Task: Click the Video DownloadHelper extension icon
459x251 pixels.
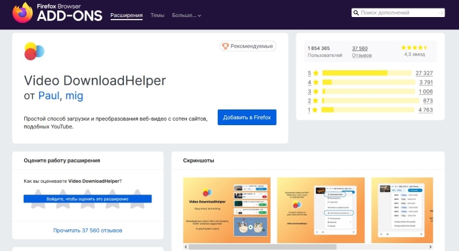Action: pos(34,51)
